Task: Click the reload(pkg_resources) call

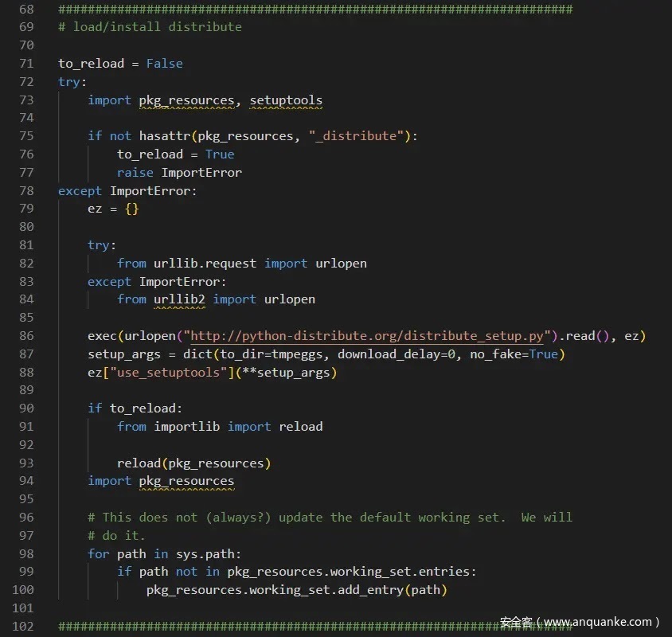Action: coord(193,463)
